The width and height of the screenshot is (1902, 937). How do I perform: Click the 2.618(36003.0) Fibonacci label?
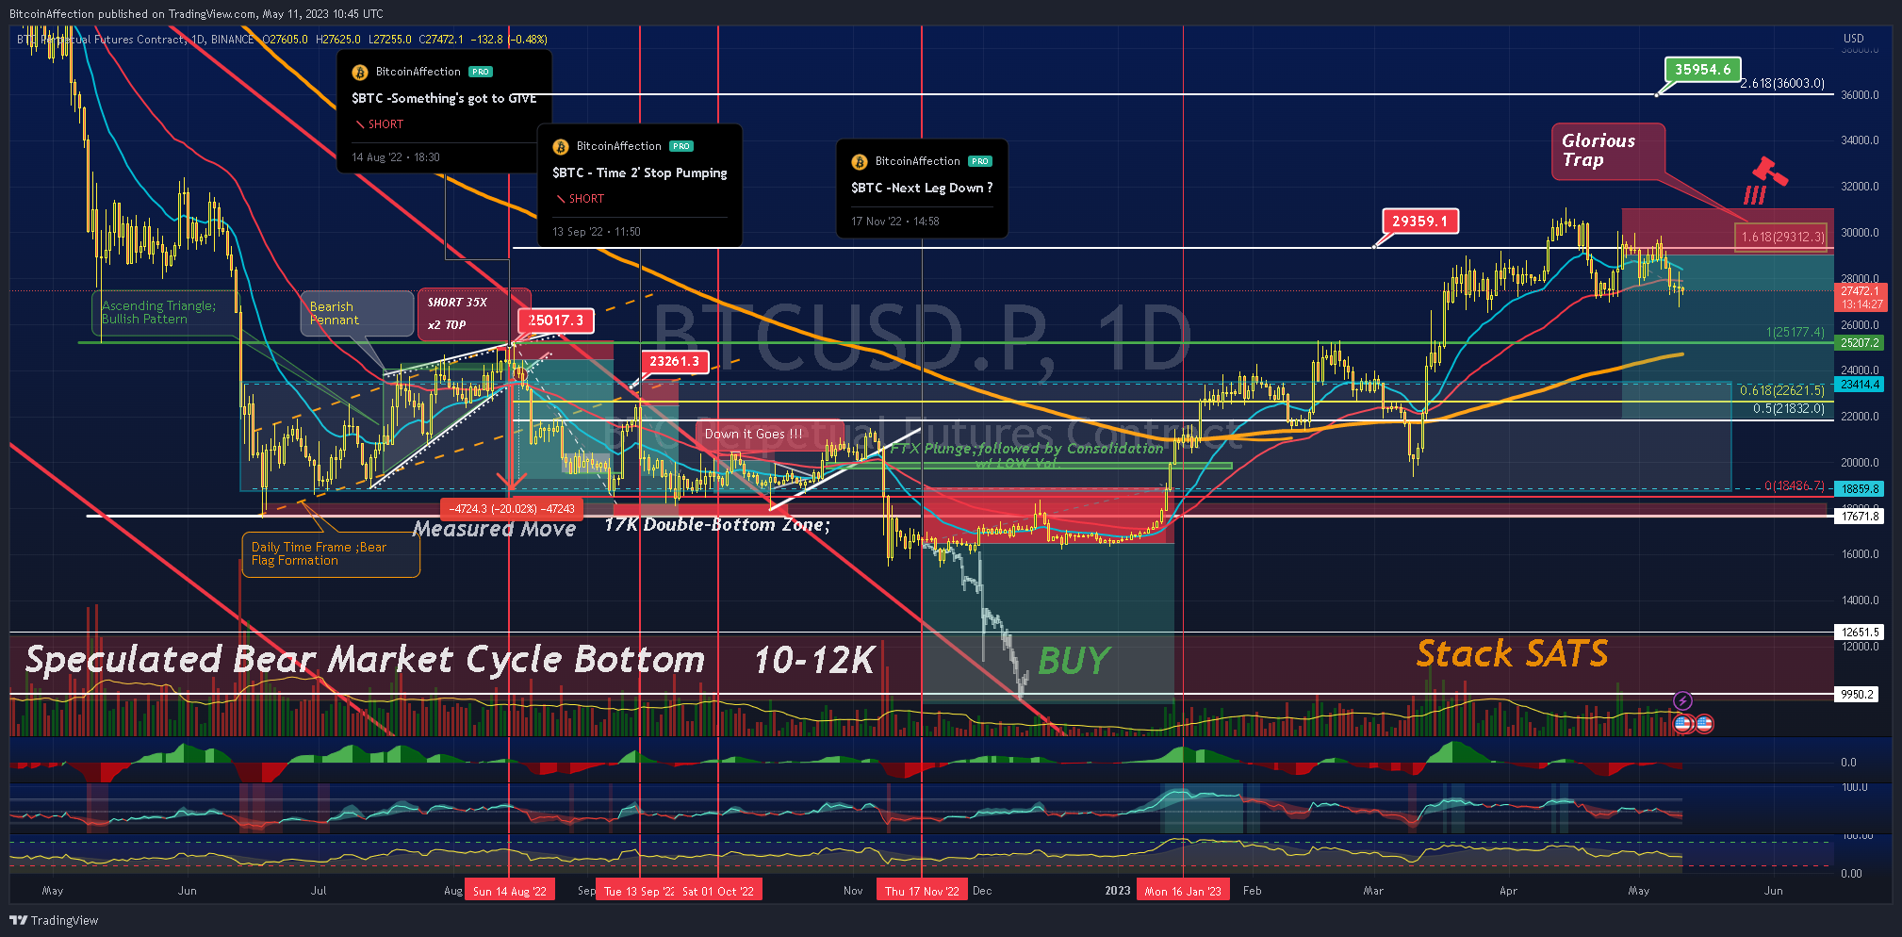1781,84
